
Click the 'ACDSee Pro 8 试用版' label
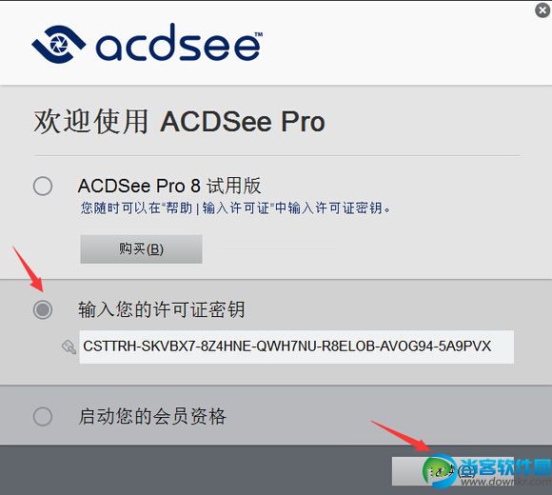169,186
